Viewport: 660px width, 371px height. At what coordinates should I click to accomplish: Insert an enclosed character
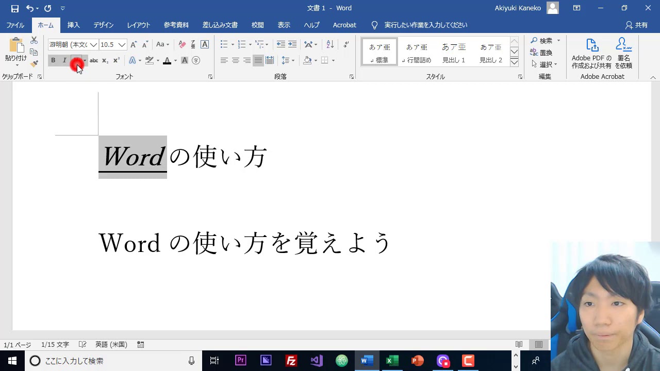[196, 60]
